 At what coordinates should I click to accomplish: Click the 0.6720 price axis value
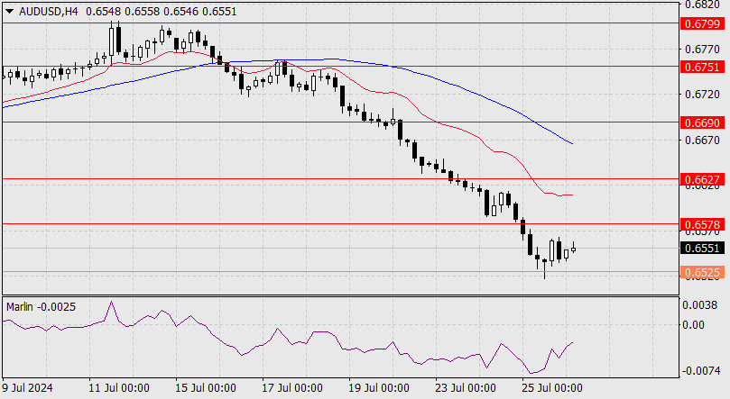point(702,95)
